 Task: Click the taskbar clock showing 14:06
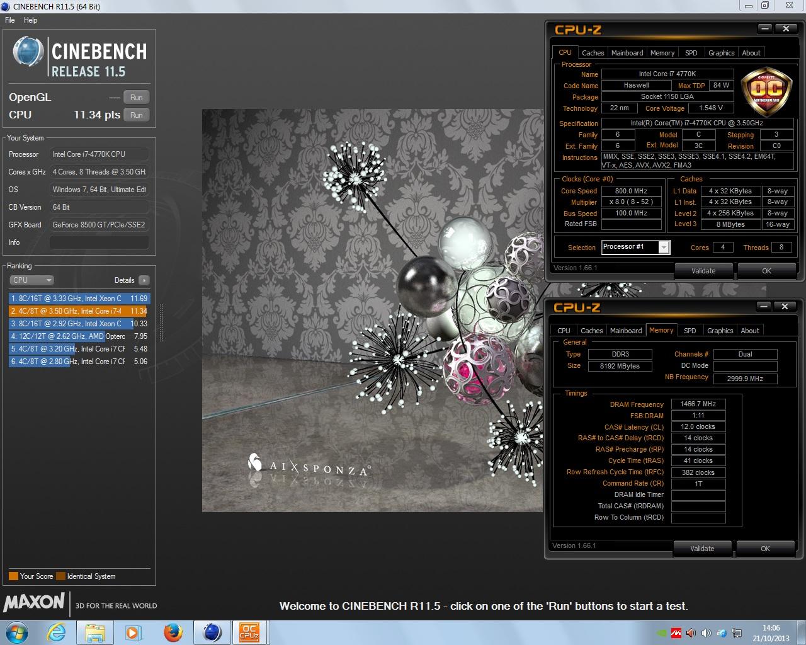point(771,633)
